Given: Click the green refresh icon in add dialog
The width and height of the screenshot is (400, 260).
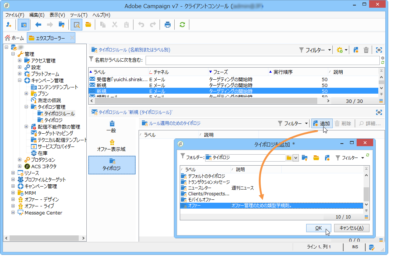Looking at the screenshot, I should pos(368,155).
